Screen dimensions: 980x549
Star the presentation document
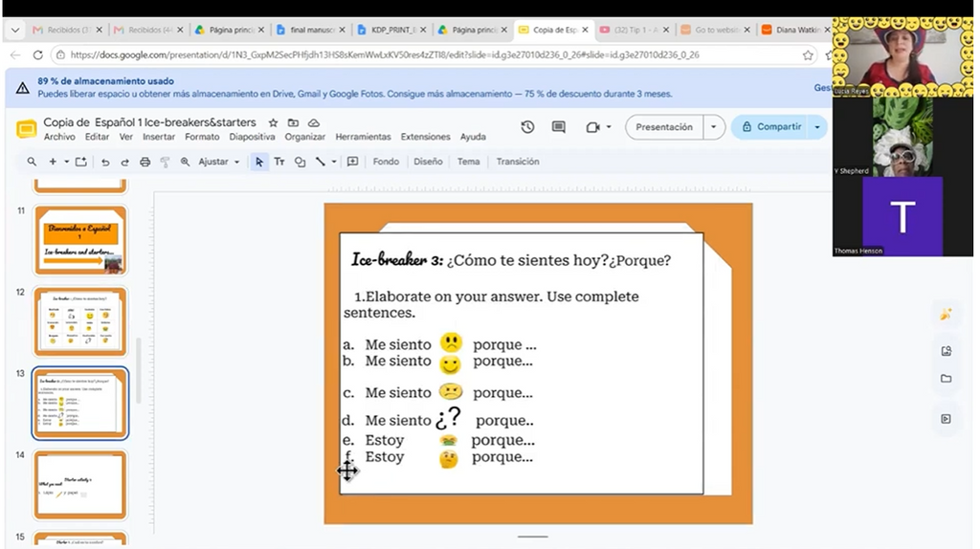point(273,123)
